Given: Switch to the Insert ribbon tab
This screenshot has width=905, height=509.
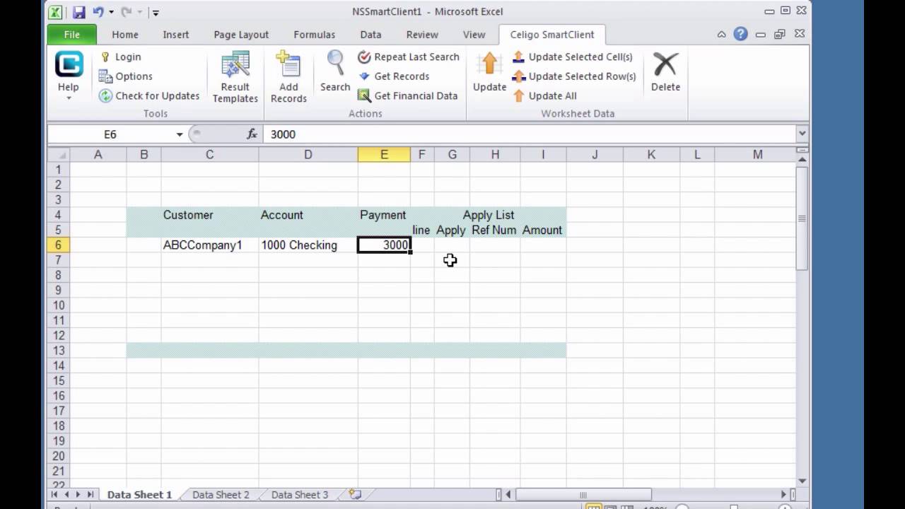Looking at the screenshot, I should pos(176,35).
